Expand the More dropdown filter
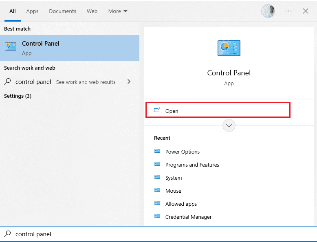 pos(118,11)
